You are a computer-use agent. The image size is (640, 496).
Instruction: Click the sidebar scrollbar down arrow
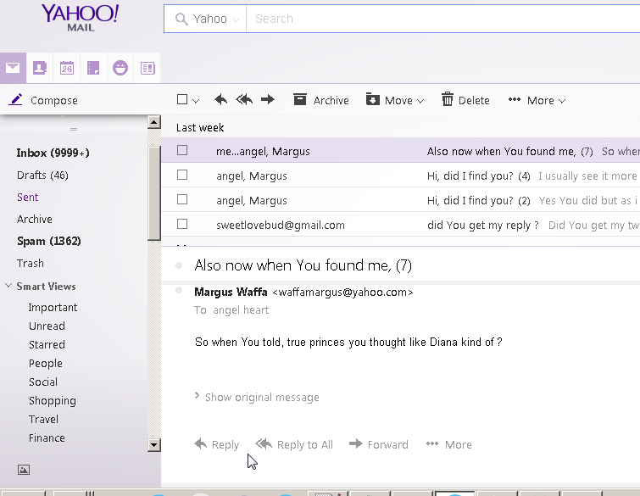154,444
